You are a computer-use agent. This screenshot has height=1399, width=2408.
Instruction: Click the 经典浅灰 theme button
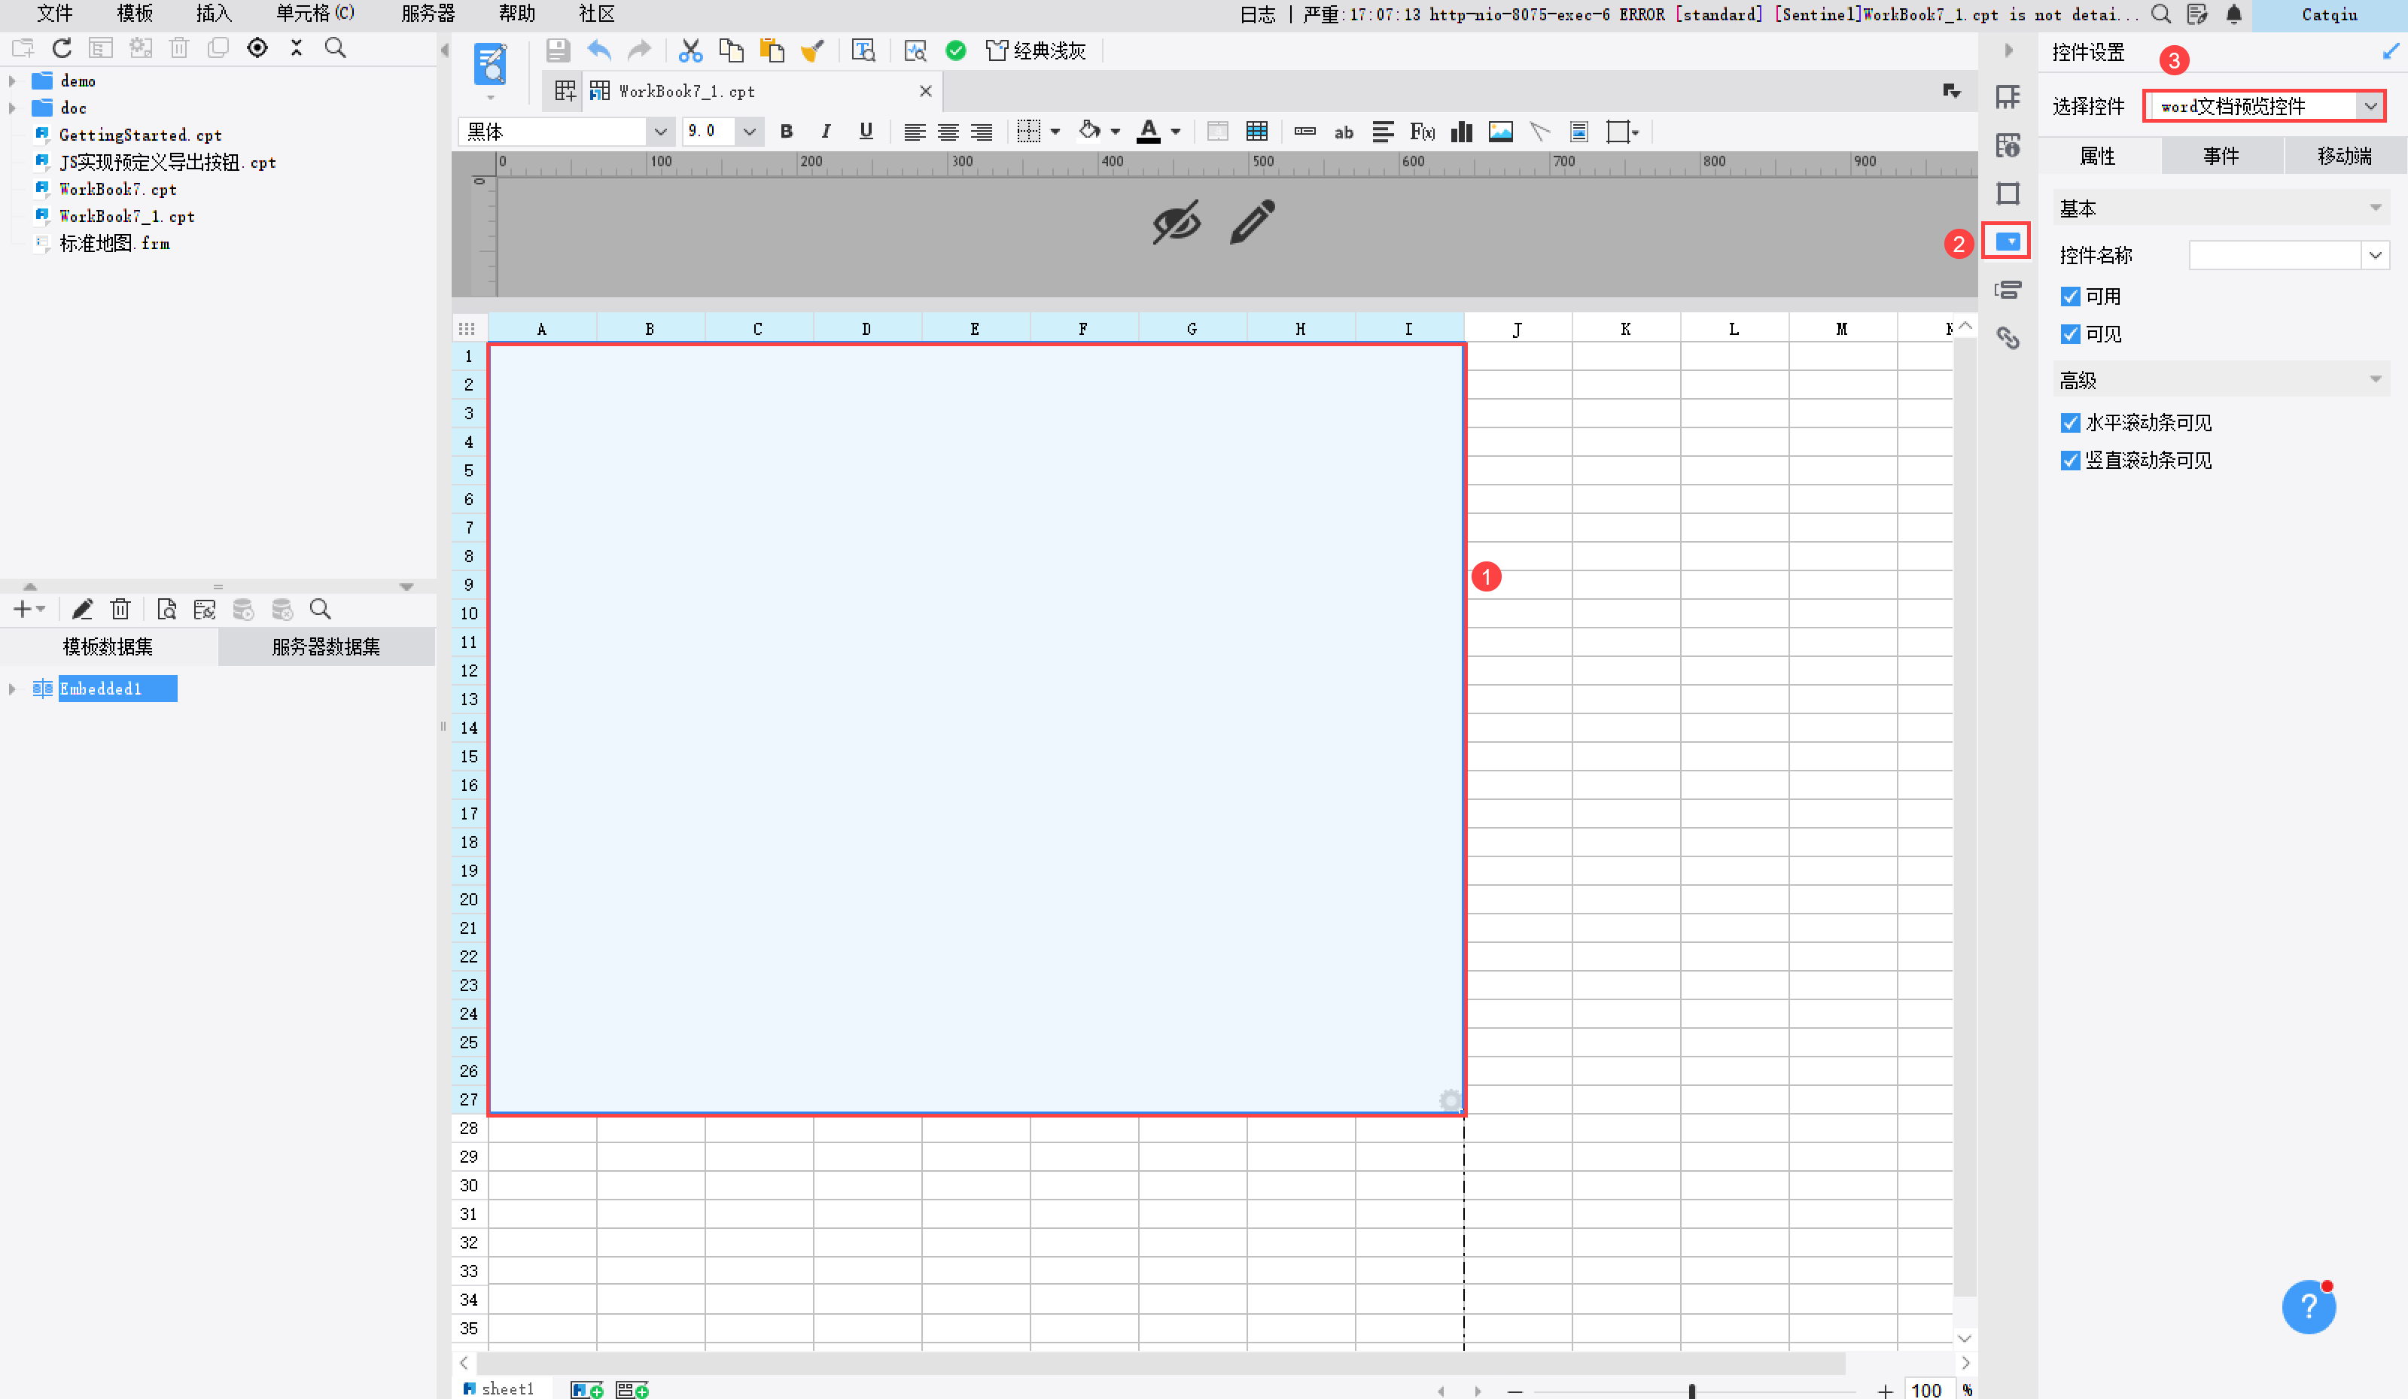click(x=1037, y=50)
